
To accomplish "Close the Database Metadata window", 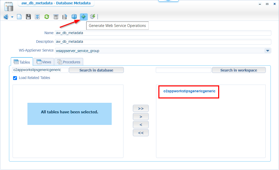I will pyautogui.click(x=275, y=4).
